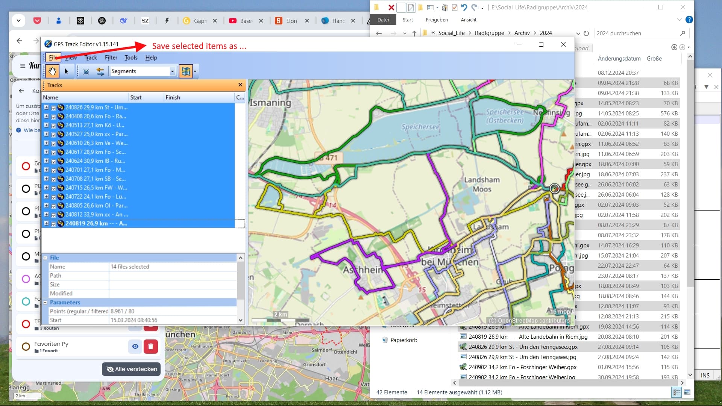Sort tracks by the Start column header
This screenshot has width=722, height=406.
146,97
